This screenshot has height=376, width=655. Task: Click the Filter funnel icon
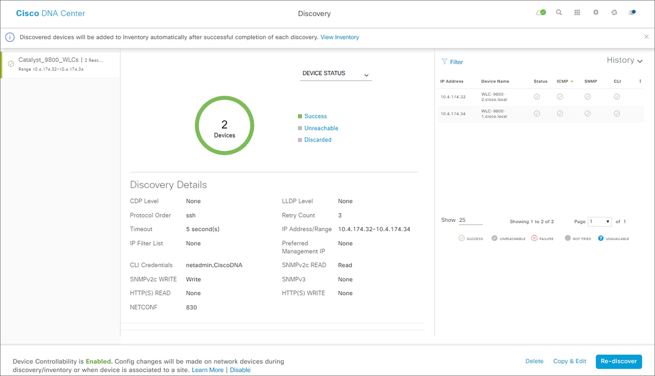click(444, 62)
